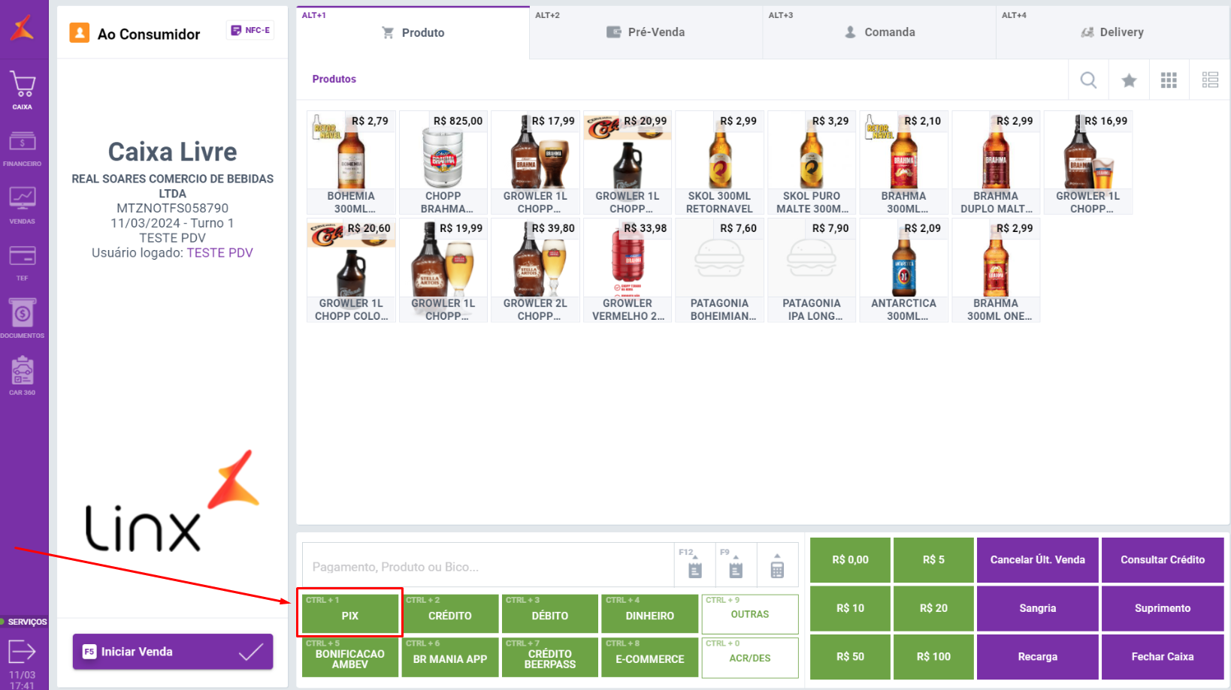Select Skol 300ML Retornavel product

coord(719,163)
